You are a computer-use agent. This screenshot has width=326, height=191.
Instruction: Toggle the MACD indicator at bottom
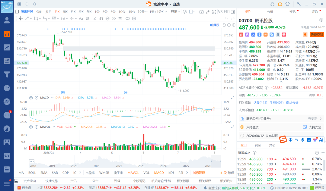tap(159, 173)
